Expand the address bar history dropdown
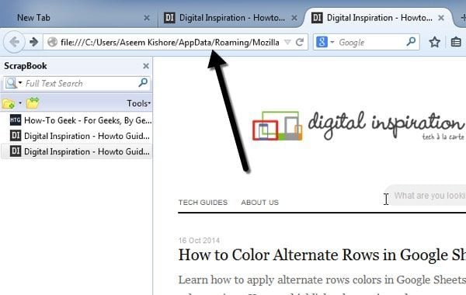This screenshot has height=295, width=466. click(287, 42)
